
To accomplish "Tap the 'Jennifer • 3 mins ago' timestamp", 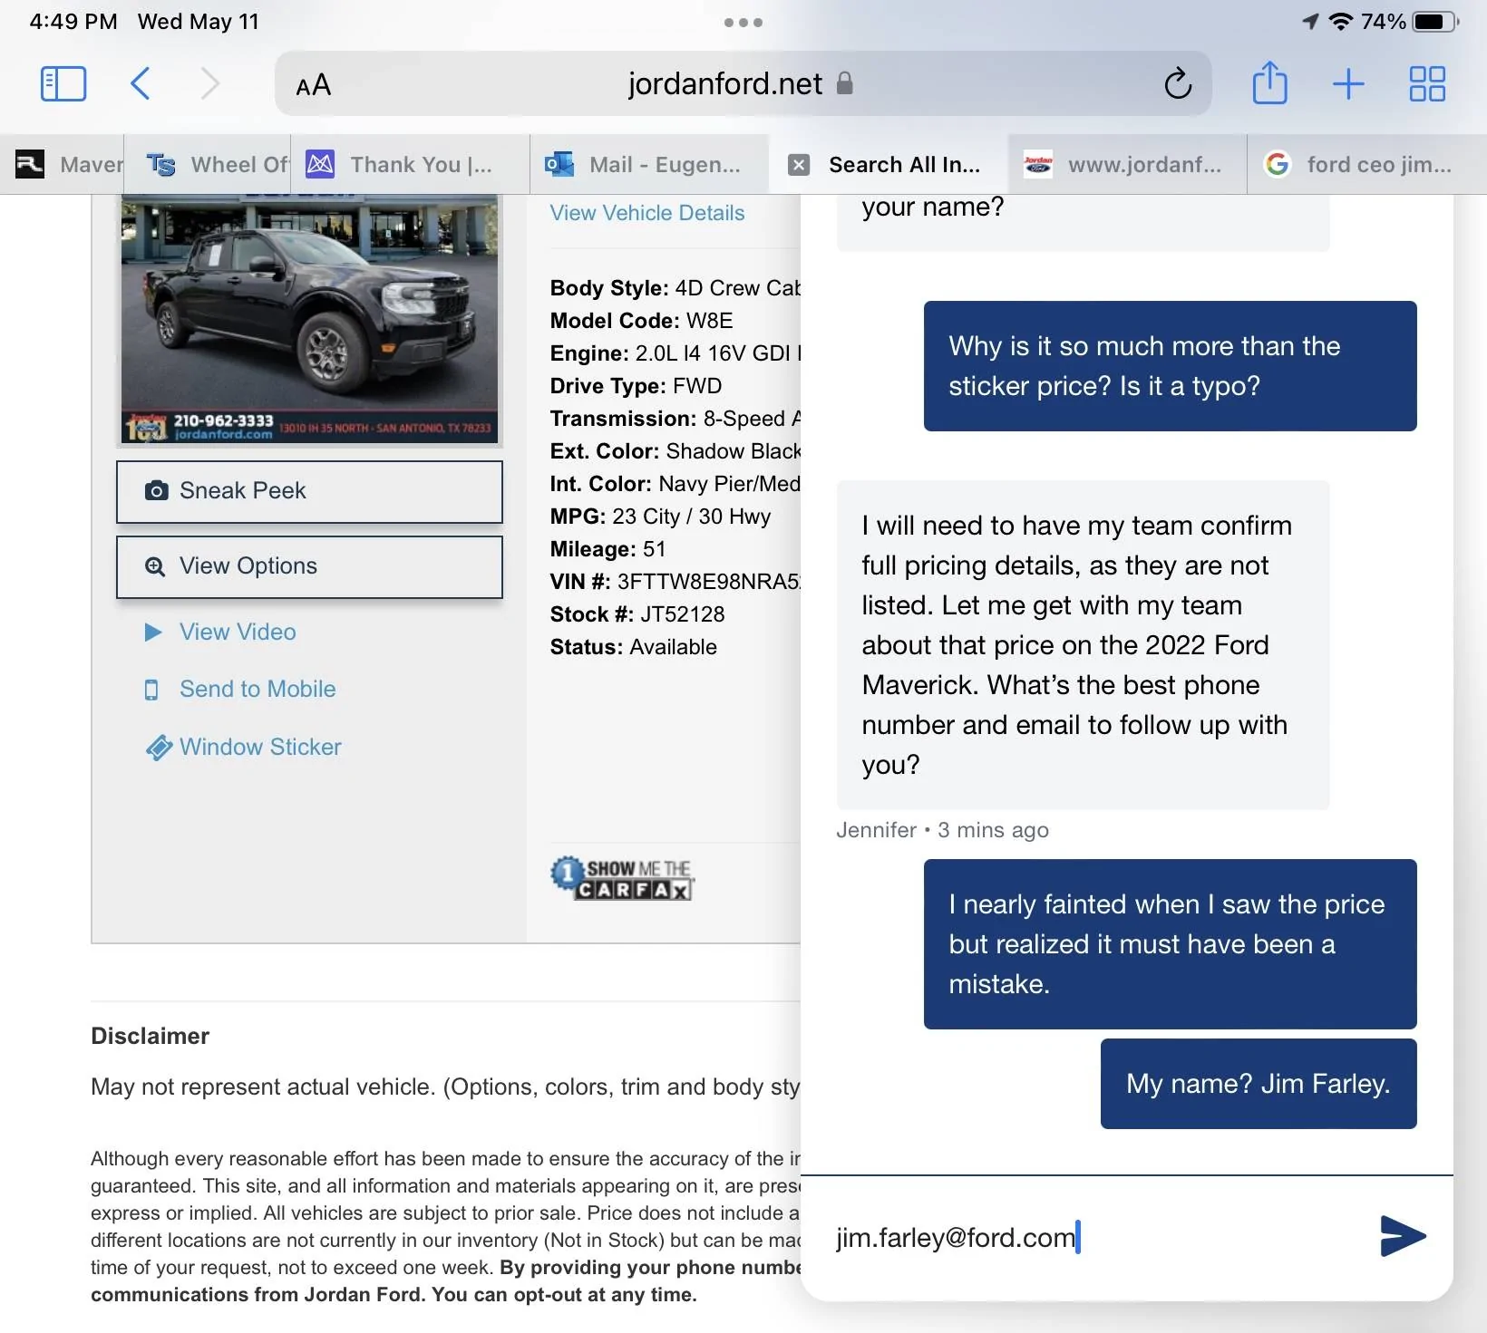I will click(942, 830).
